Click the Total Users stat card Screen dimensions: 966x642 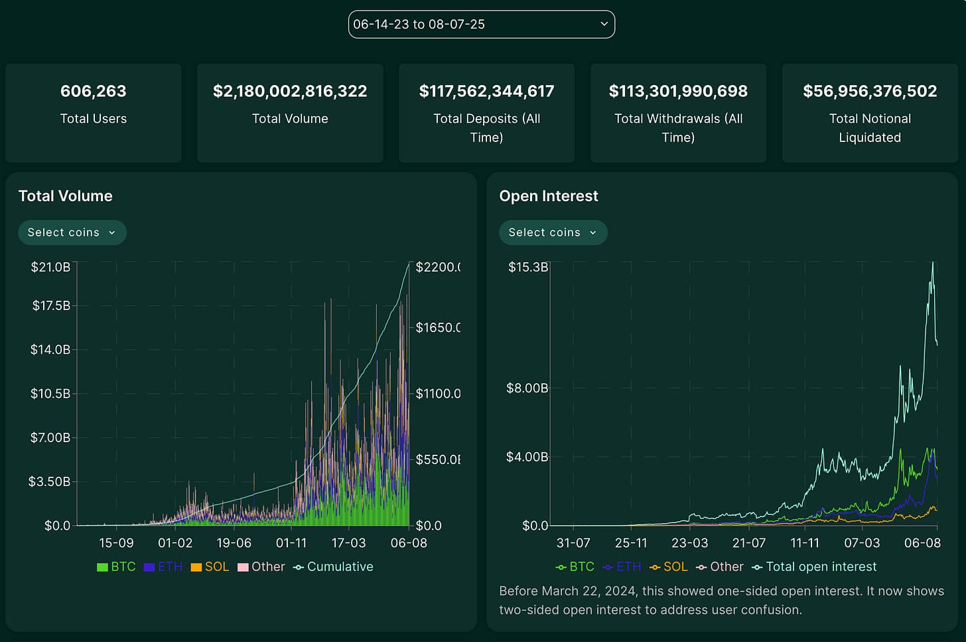pyautogui.click(x=94, y=113)
